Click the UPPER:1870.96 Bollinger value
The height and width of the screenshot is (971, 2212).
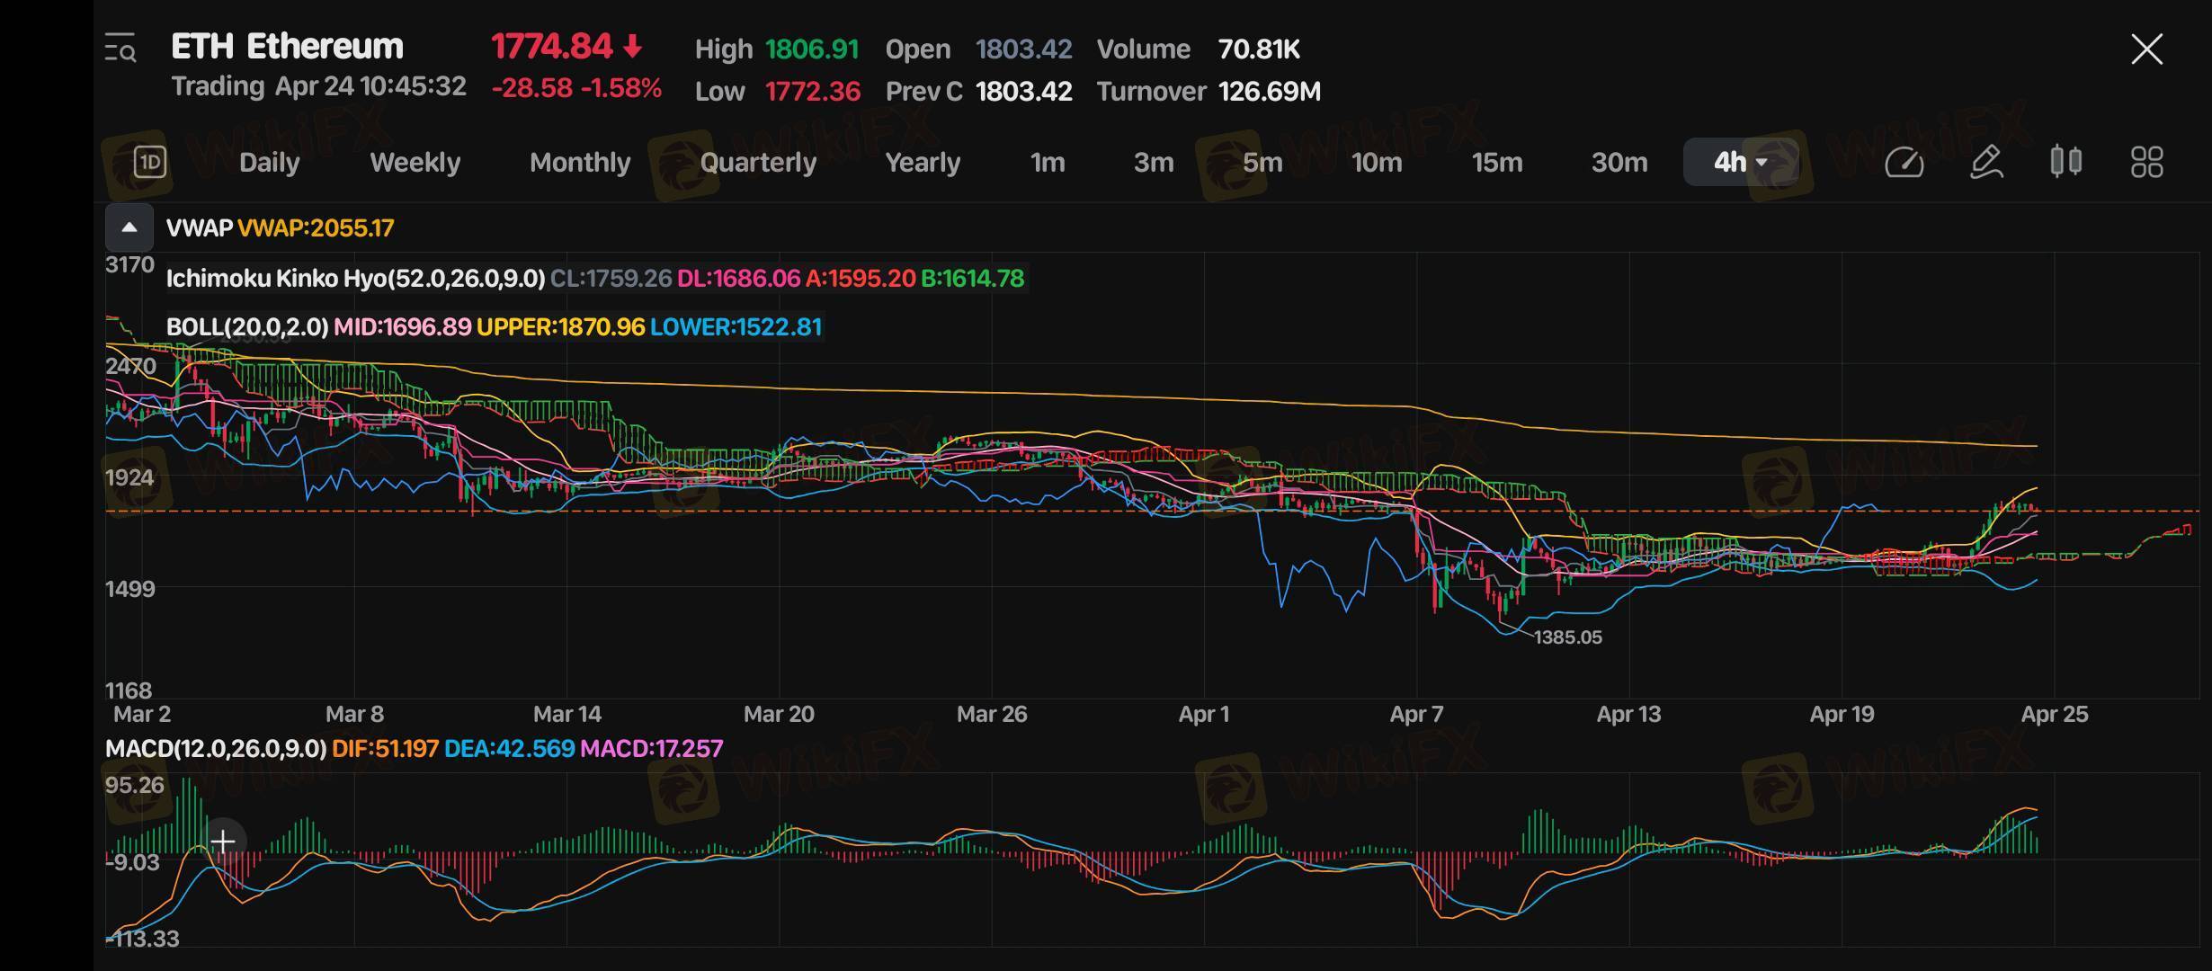[560, 326]
